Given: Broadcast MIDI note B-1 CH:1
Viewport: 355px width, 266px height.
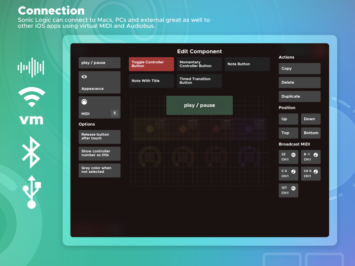Looking at the screenshot, I should pyautogui.click(x=310, y=157).
